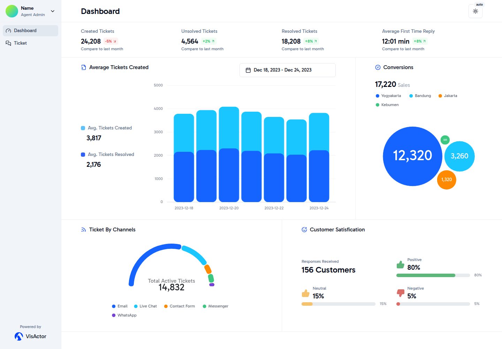
Task: Click the Negative thumbs-down icon
Action: [x=400, y=293]
